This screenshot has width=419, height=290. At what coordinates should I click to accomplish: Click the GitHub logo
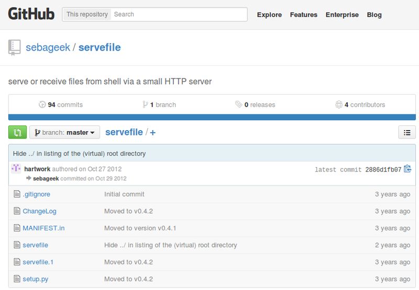coord(31,14)
